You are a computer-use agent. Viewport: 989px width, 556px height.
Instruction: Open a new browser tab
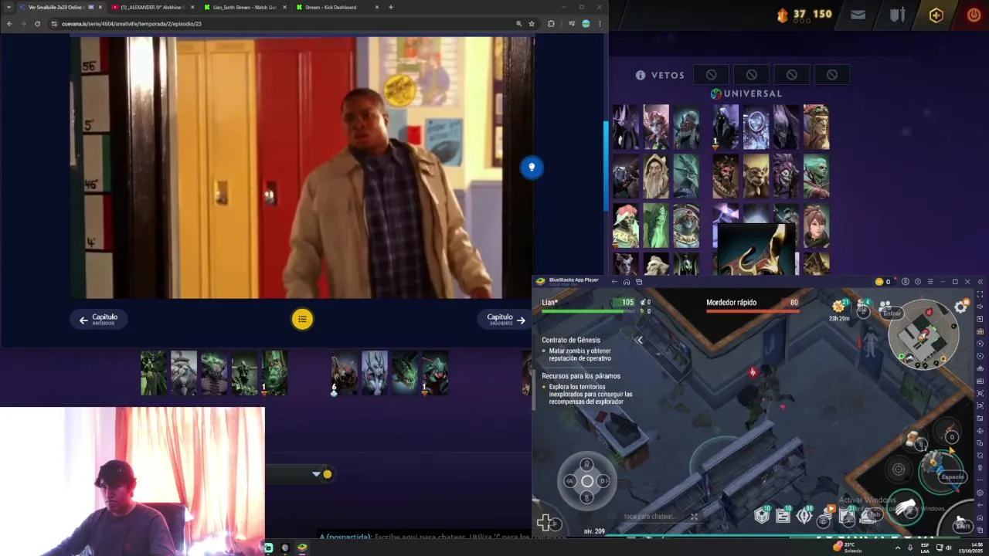pyautogui.click(x=391, y=7)
